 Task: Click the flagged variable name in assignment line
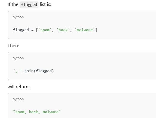click(x=21, y=30)
